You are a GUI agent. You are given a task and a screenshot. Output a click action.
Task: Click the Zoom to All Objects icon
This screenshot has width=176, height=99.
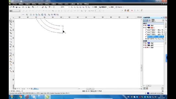coord(80,7)
